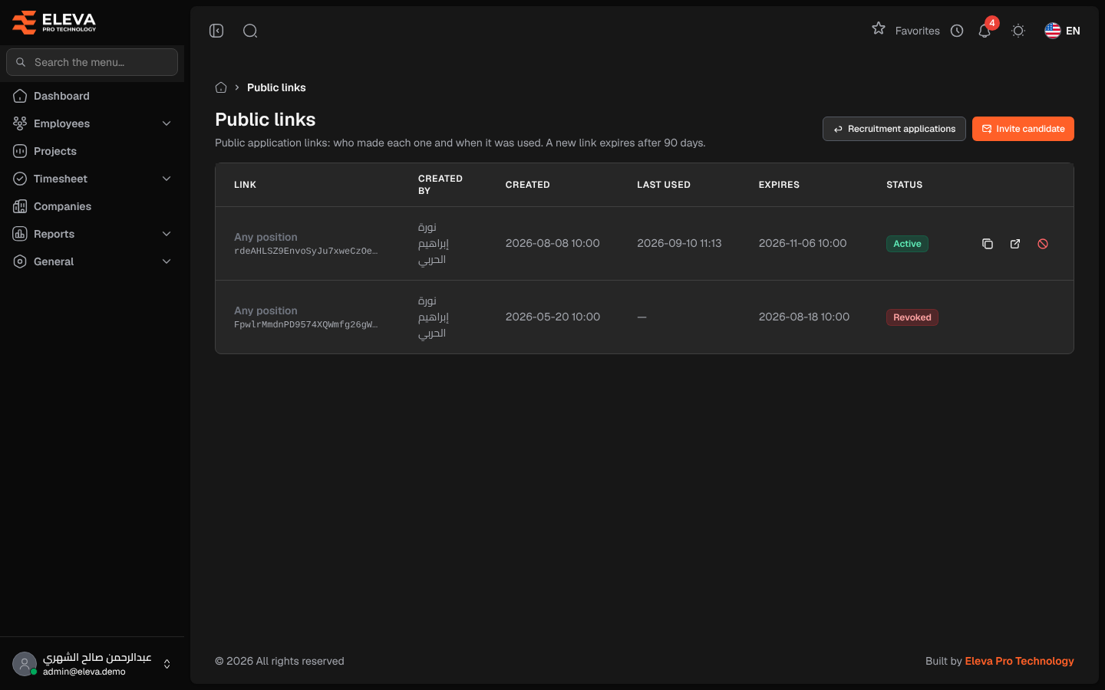Expand the General submenu chevron

pos(167,261)
